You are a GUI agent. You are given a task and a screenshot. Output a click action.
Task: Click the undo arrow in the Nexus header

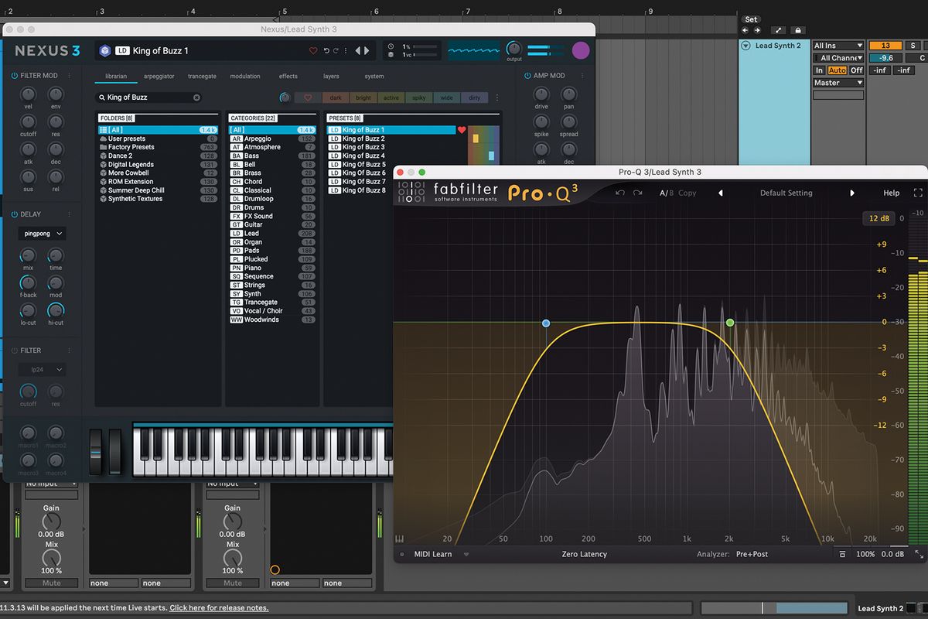(x=326, y=50)
